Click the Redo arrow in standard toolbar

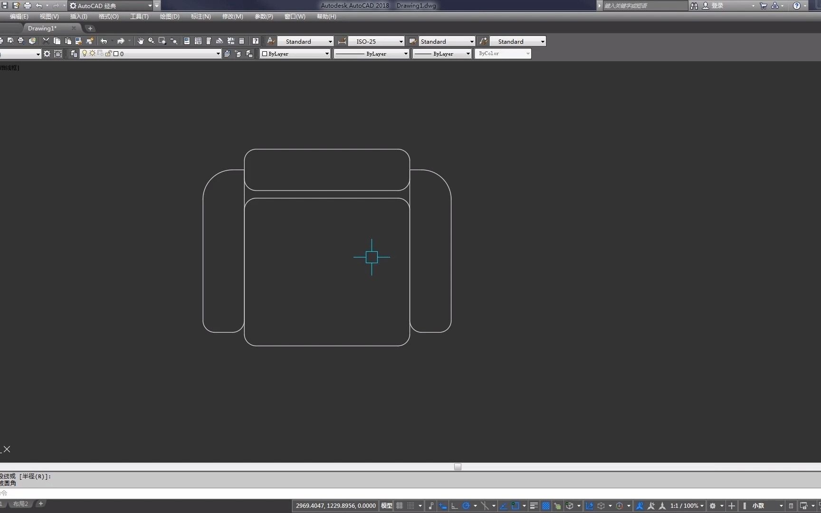(121, 41)
